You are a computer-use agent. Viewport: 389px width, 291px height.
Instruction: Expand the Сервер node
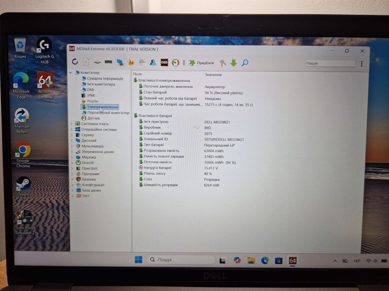tap(72, 135)
